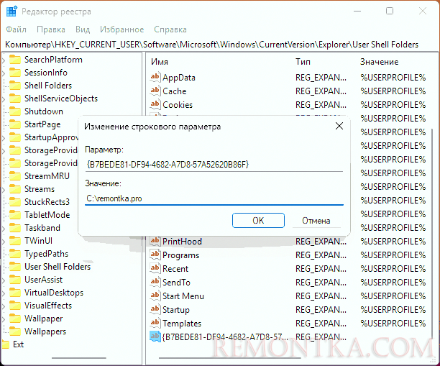
Task: Click the Programs string value icon
Action: (x=155, y=255)
